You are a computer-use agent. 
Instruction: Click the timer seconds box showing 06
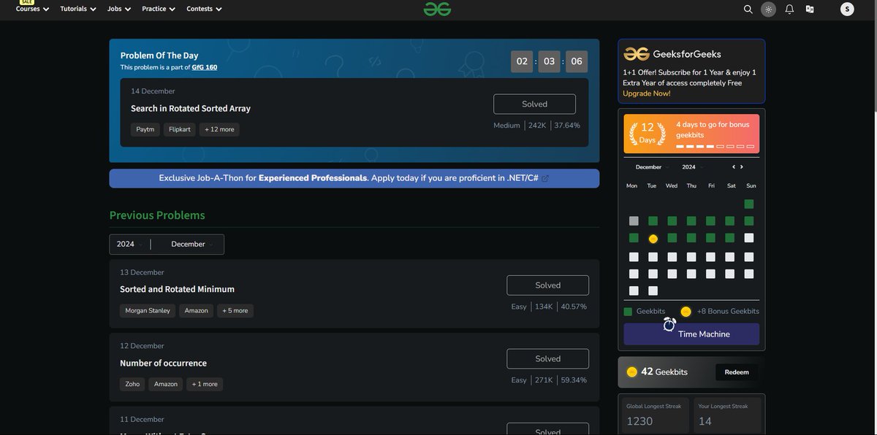click(577, 61)
